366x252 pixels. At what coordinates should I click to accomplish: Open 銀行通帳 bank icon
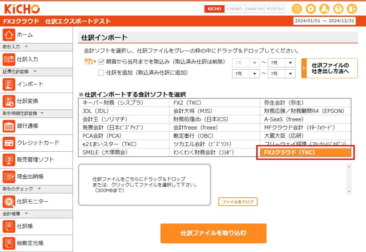tap(9, 126)
